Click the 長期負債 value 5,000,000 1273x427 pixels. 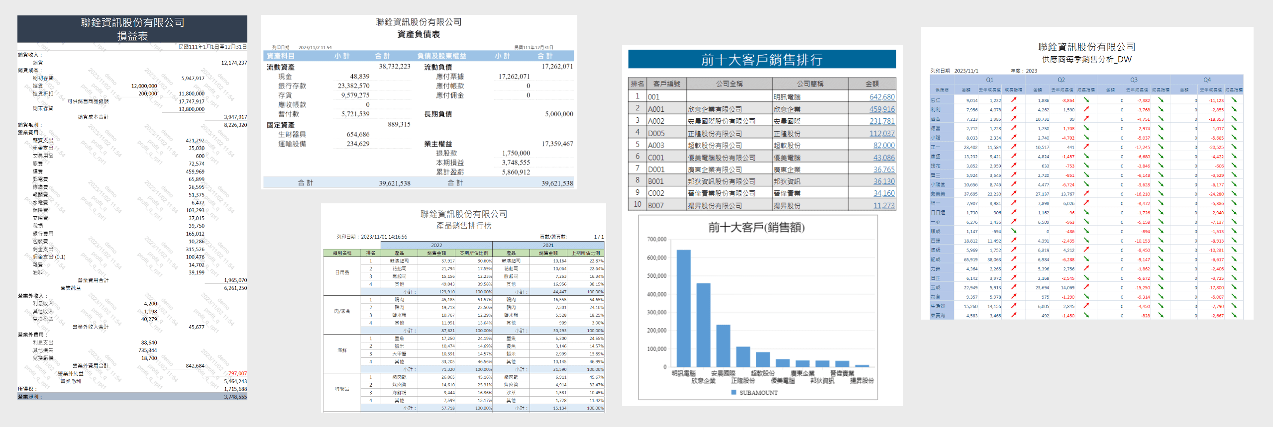[x=559, y=114]
